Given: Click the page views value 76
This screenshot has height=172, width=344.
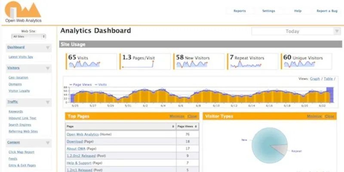Looking at the screenshot, I should click(187, 134).
